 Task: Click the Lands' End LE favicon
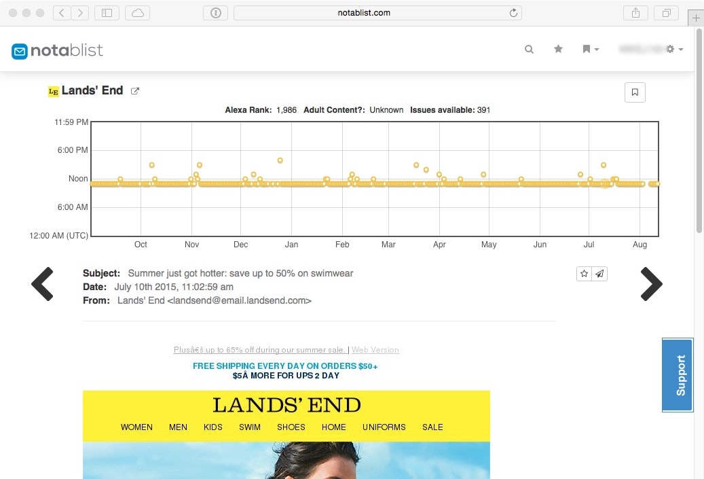point(54,92)
